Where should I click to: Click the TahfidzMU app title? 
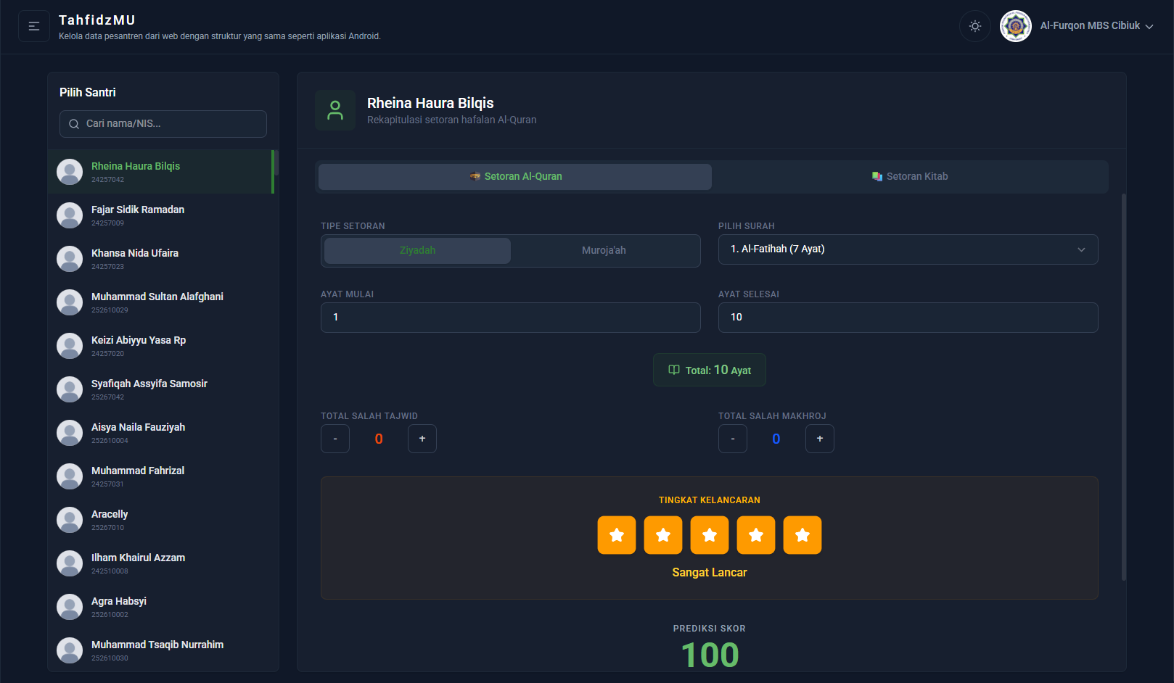point(97,20)
